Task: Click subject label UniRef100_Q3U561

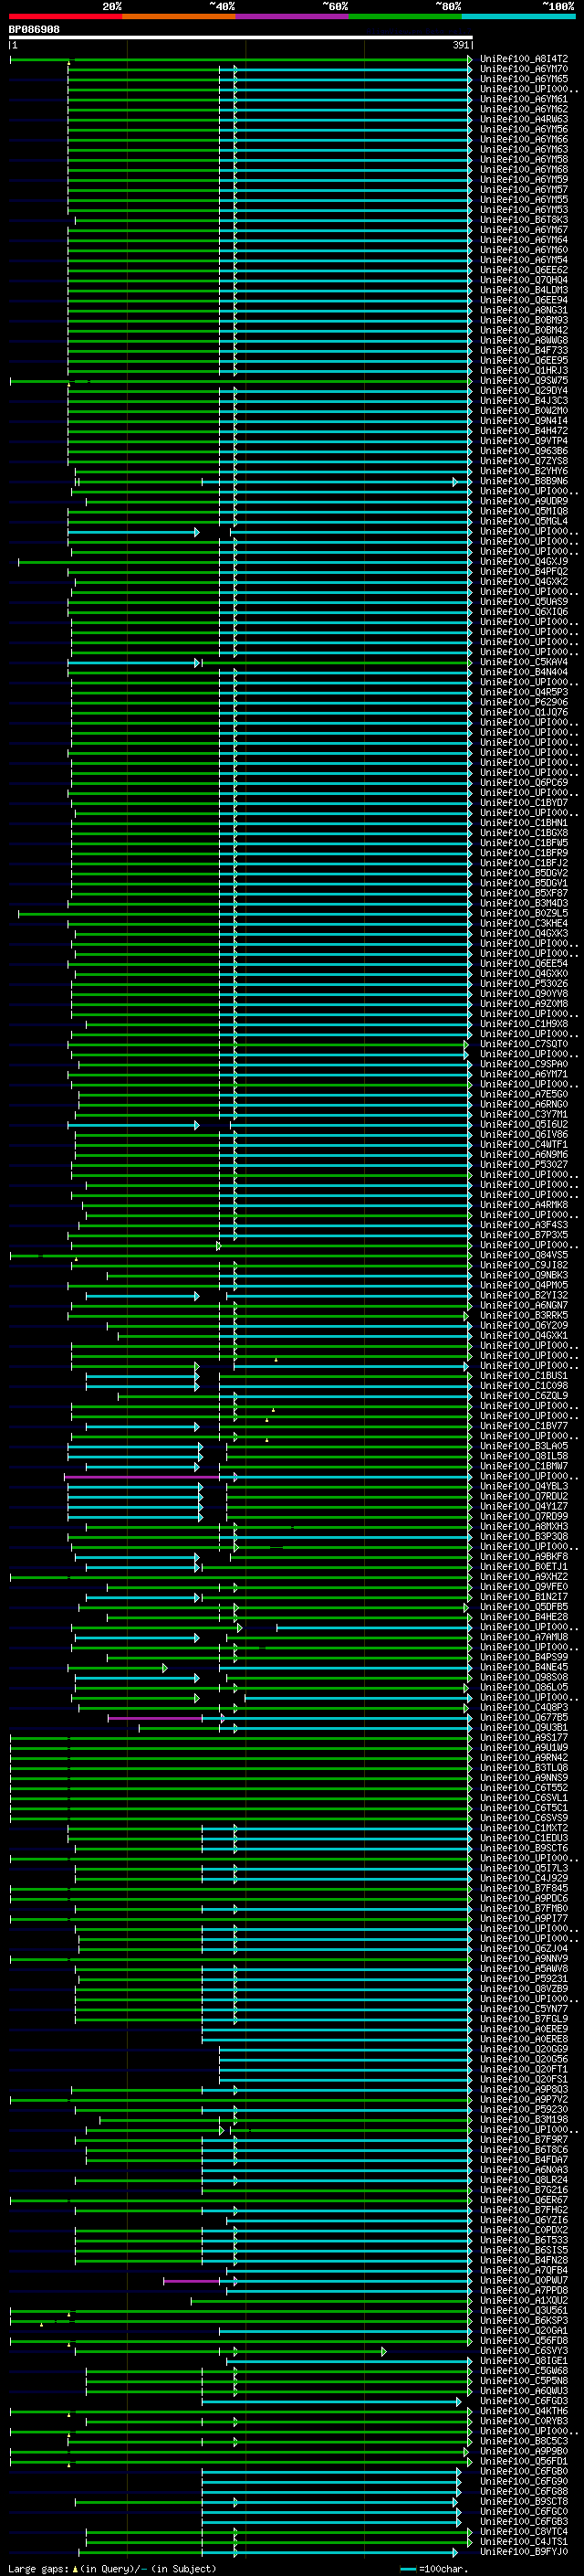Action: 524,2310
